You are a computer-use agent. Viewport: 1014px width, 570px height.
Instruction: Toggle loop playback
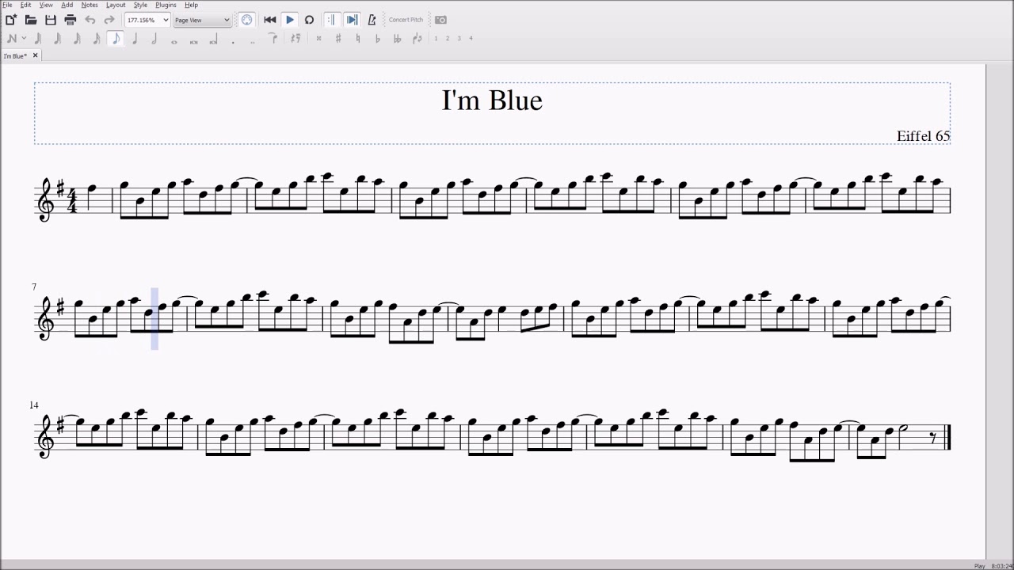click(309, 20)
